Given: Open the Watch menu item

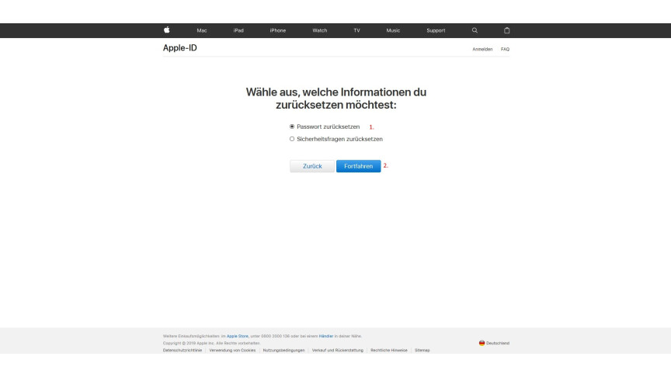Looking at the screenshot, I should tap(320, 30).
